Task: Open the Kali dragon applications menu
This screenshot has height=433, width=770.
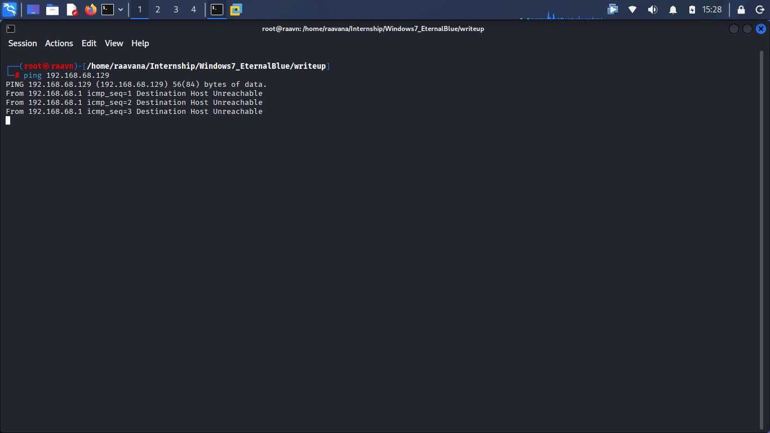Action: click(10, 10)
